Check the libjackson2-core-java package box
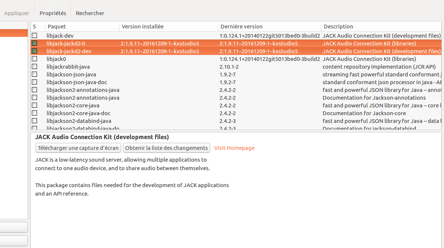This screenshot has width=444, height=248. click(x=34, y=106)
